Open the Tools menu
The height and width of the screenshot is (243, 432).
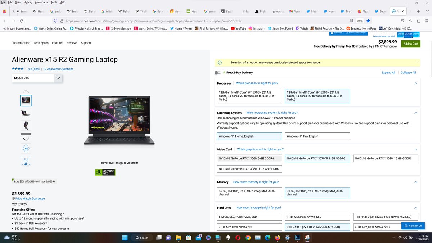pyautogui.click(x=54, y=2)
